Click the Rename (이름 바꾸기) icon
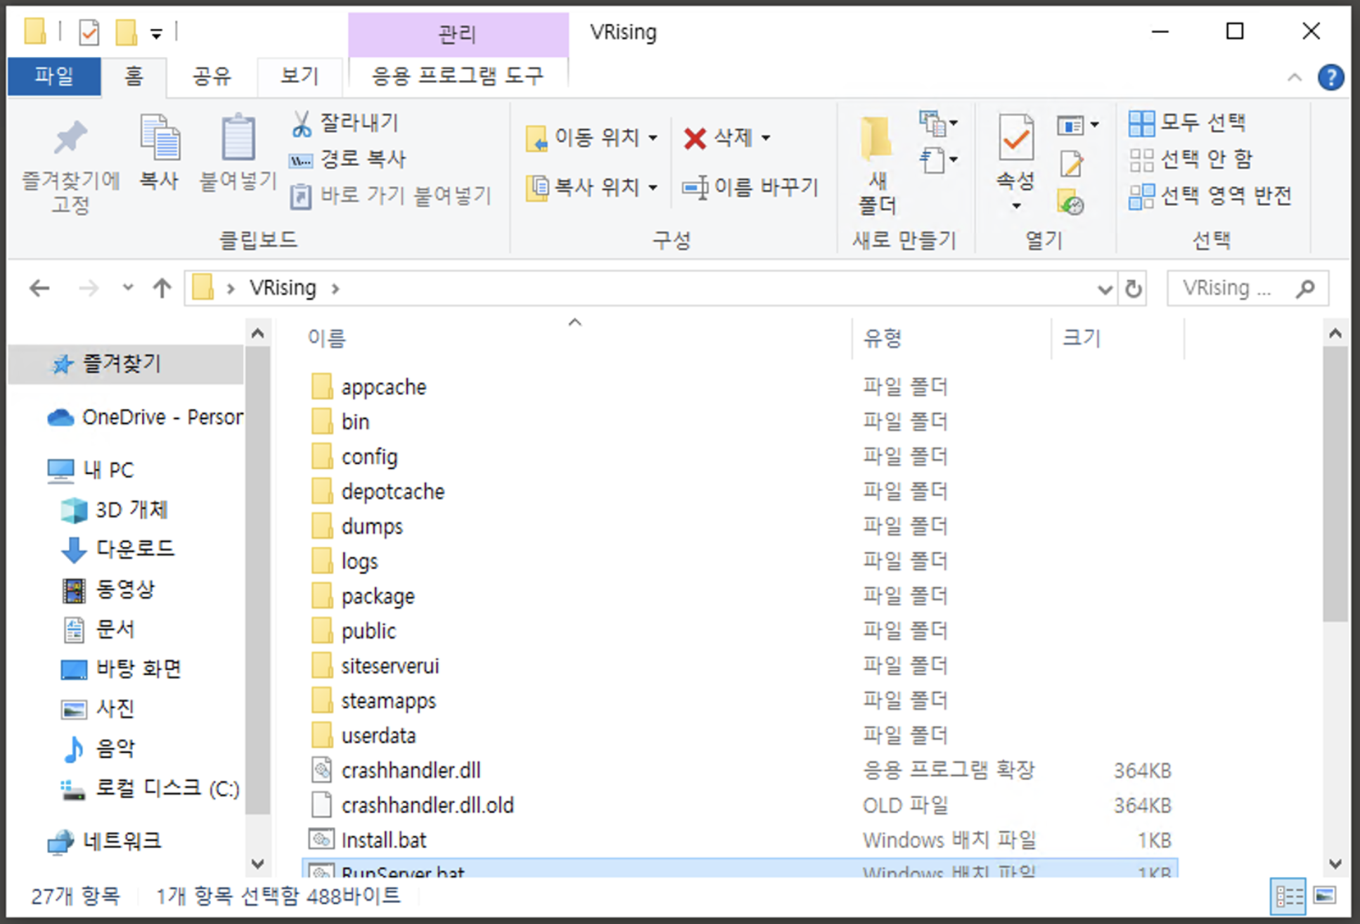This screenshot has width=1360, height=924. click(695, 188)
